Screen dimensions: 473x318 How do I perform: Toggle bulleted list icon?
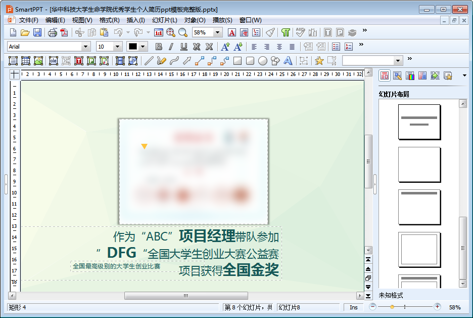coord(336,47)
